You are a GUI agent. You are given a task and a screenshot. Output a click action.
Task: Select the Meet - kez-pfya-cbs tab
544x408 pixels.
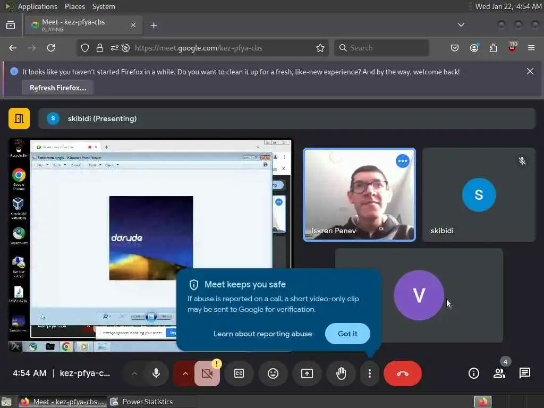click(83, 25)
